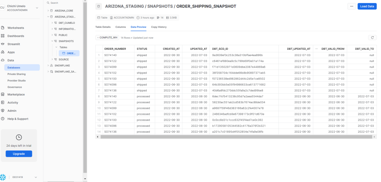This screenshot has height=182, width=381.
Task: Open the Chichi Umelo account dropdown
Action: coord(36,8)
